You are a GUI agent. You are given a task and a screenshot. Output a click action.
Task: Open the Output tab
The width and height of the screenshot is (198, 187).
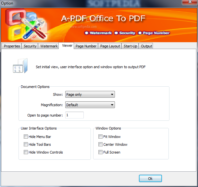click(x=146, y=46)
